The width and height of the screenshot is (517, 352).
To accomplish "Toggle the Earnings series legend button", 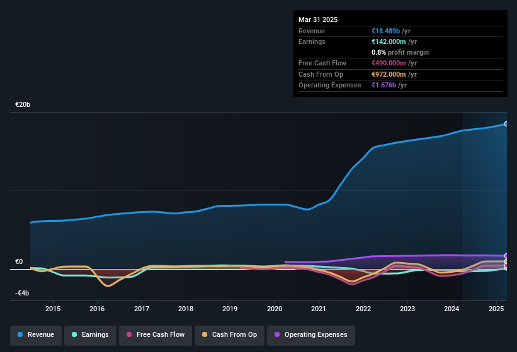I will pos(90,336).
